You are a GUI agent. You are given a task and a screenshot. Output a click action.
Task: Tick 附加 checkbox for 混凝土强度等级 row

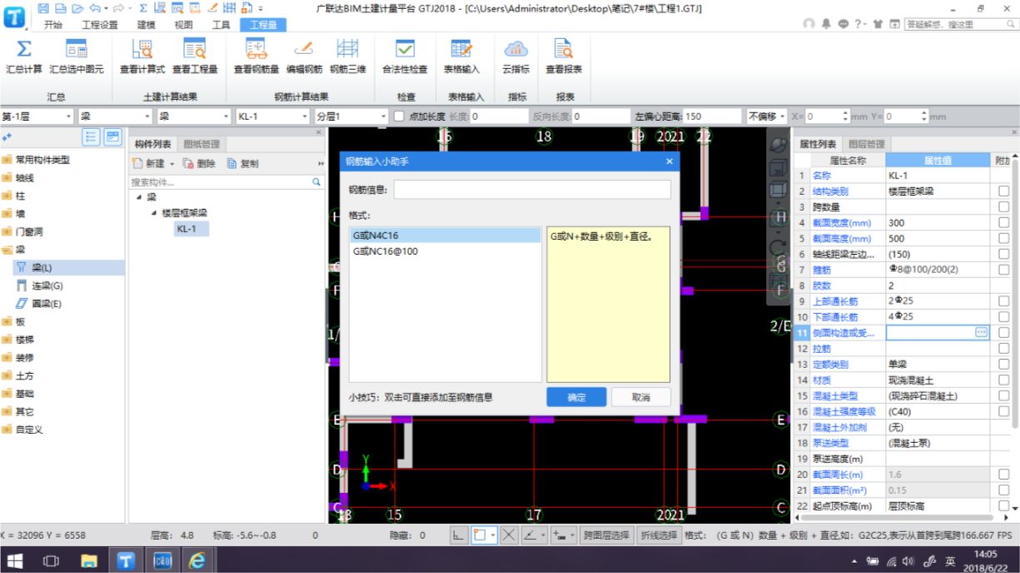(x=1003, y=411)
